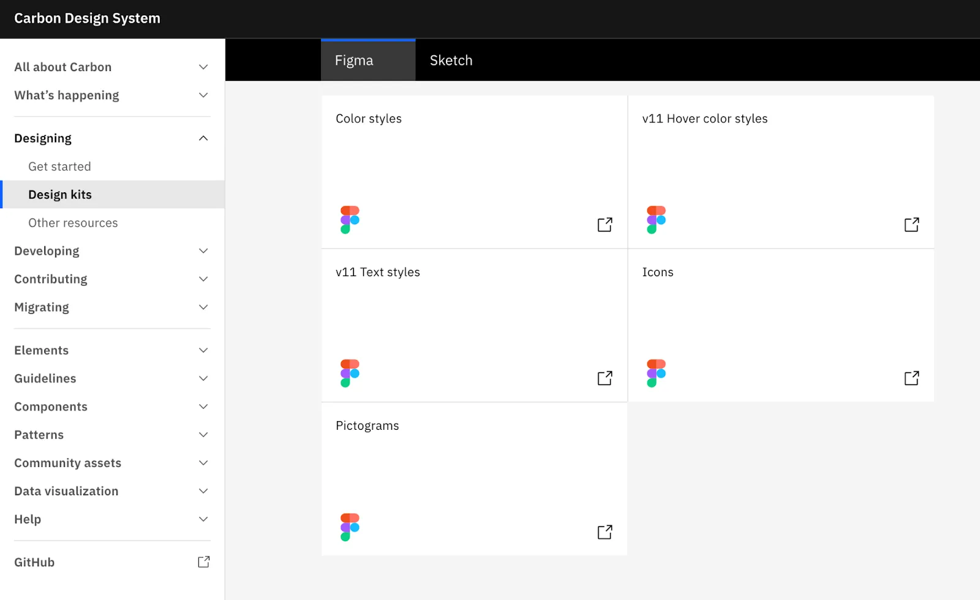Switch to the Figma tab

tap(368, 60)
